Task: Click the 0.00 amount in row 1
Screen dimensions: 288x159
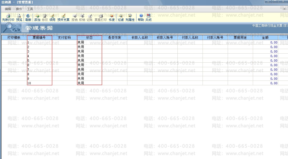Action: coord(274,43)
